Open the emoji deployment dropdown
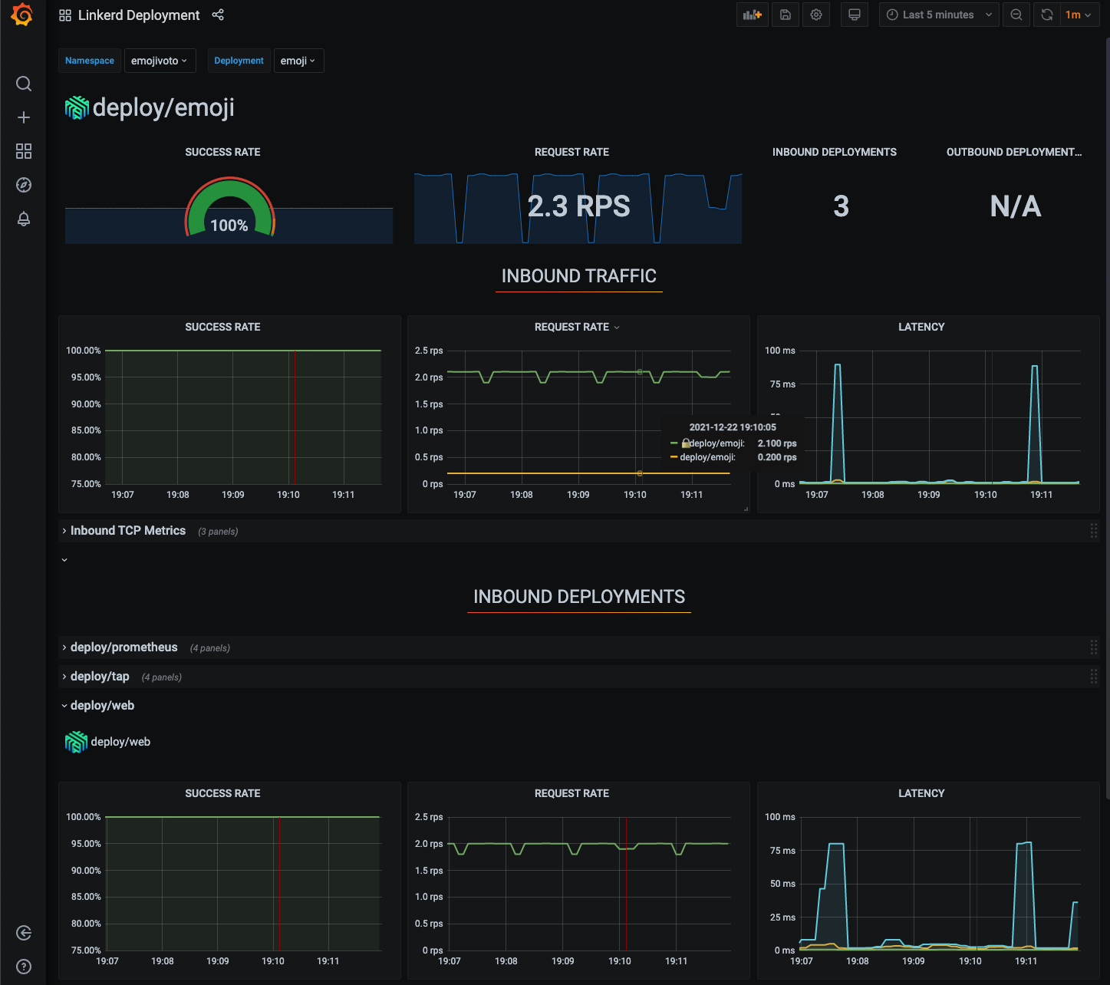1110x985 pixels. [x=298, y=61]
